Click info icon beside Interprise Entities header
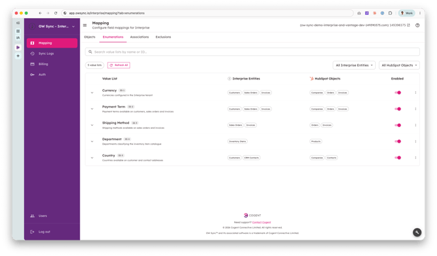The width and height of the screenshot is (437, 256). tap(230, 79)
